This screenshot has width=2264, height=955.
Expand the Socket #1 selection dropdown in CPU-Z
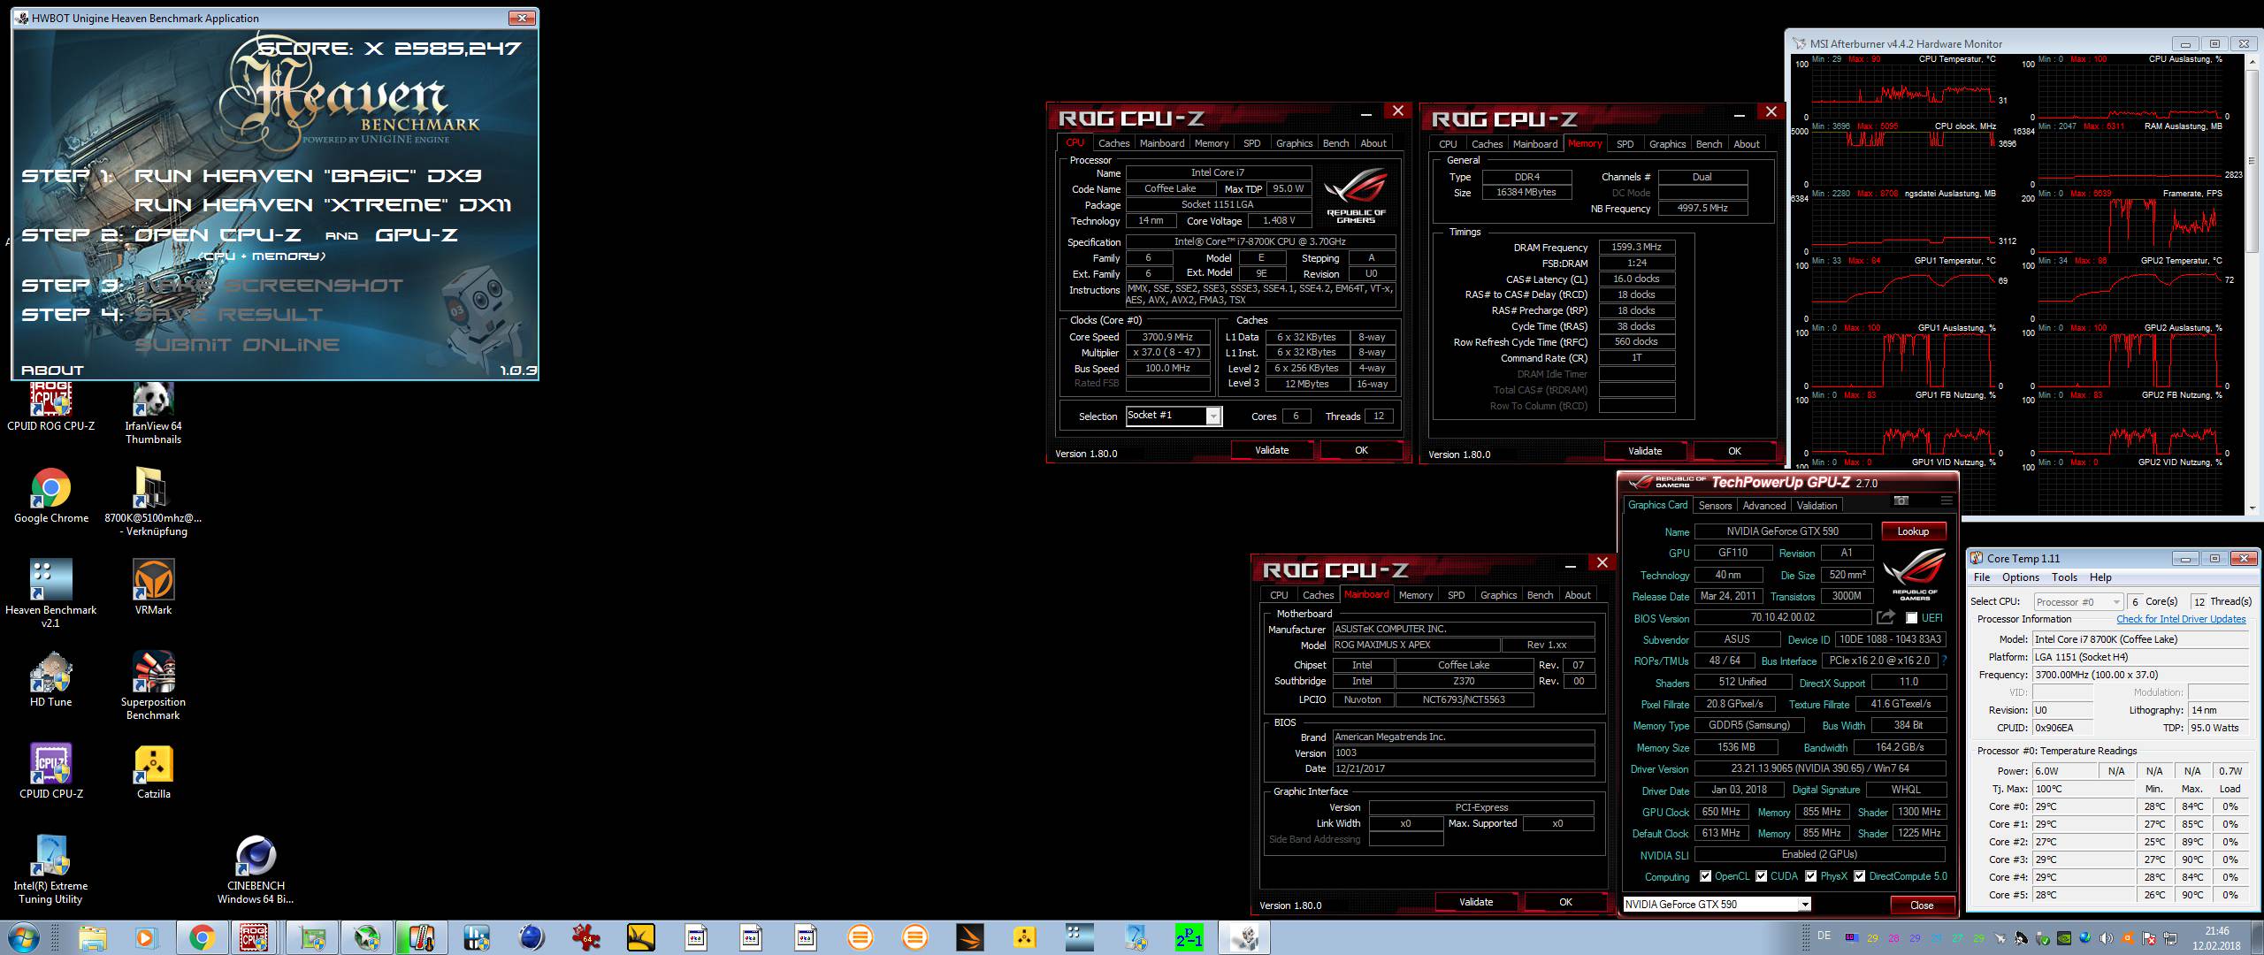coord(1213,416)
